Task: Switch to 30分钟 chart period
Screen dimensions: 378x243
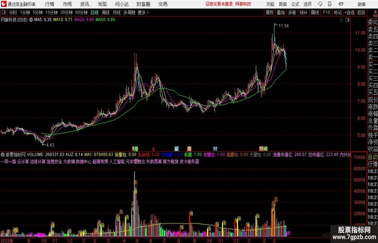Action: 66,12
